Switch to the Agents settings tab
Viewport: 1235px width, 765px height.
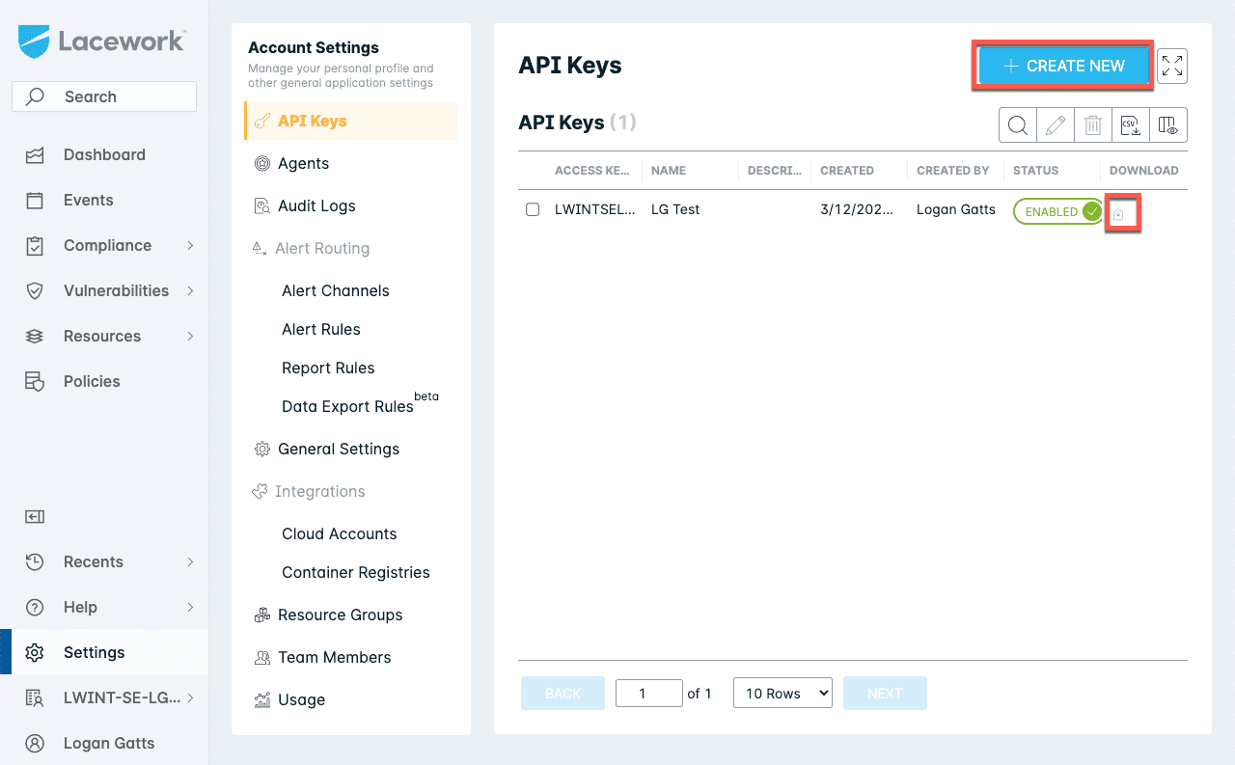tap(302, 163)
